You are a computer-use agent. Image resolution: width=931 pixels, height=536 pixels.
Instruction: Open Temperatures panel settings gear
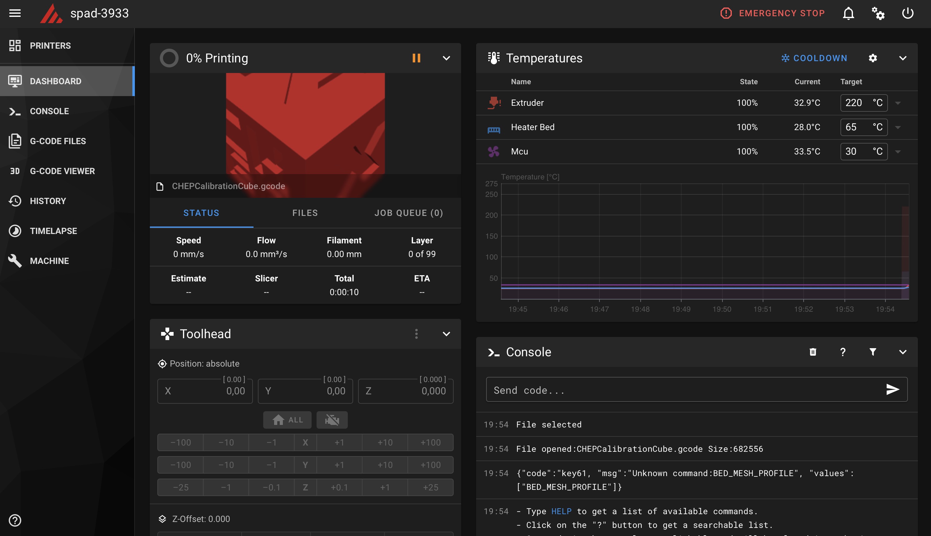(x=872, y=58)
